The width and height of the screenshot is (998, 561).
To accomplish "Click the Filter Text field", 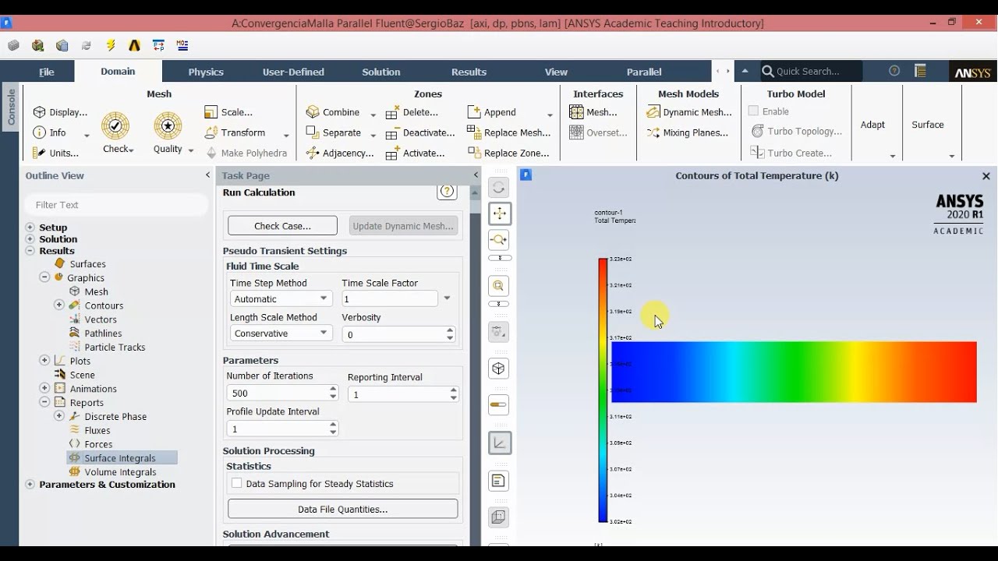I will [x=117, y=205].
